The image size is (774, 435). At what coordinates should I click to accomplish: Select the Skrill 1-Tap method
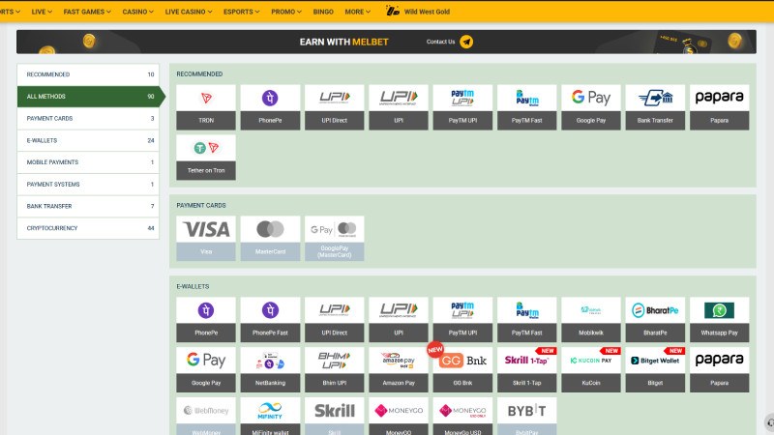click(x=526, y=370)
